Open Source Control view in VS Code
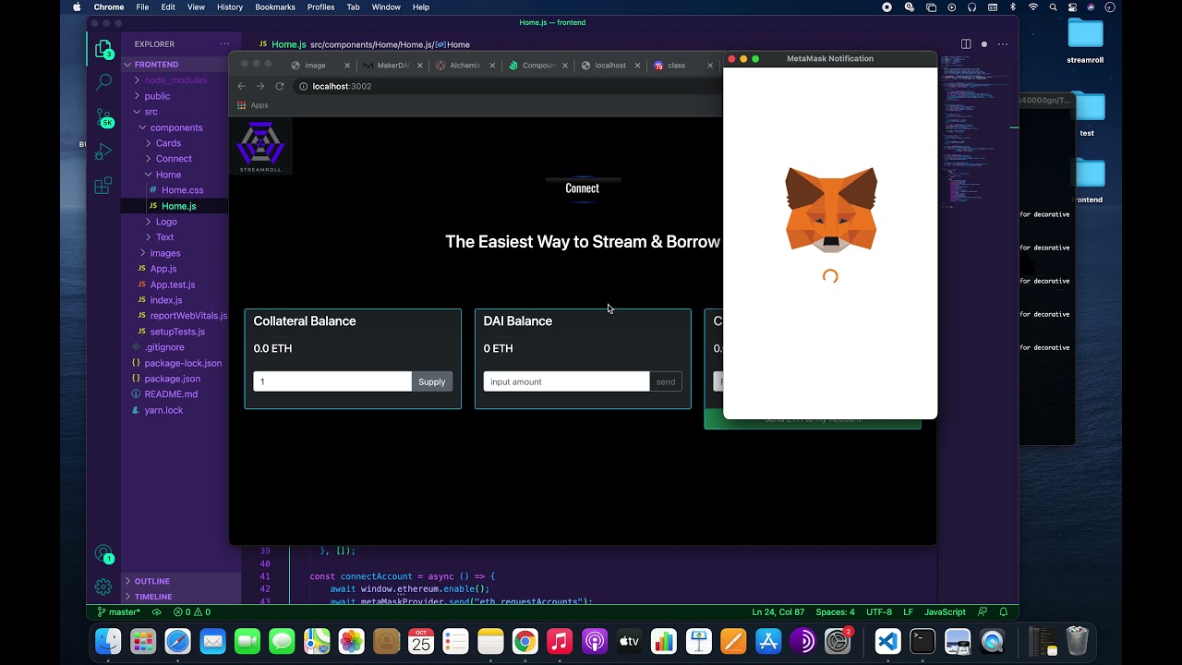This screenshot has width=1182, height=665. [x=103, y=117]
